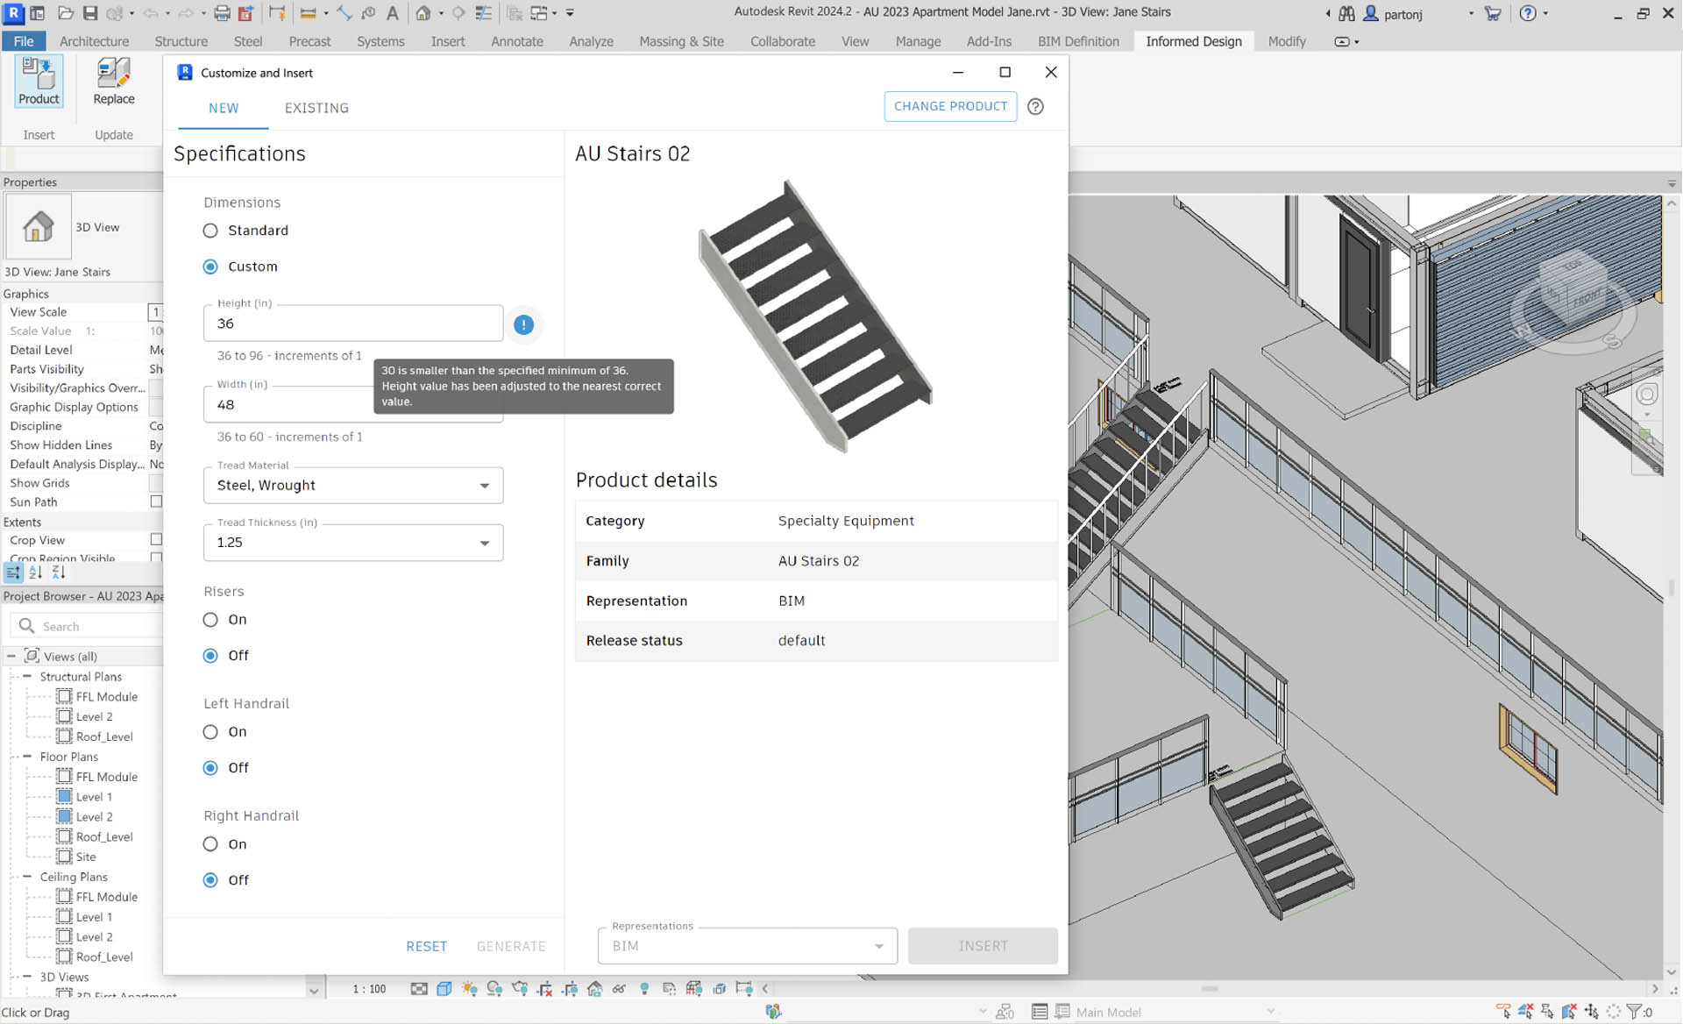Click the GENERATE button

tap(511, 946)
